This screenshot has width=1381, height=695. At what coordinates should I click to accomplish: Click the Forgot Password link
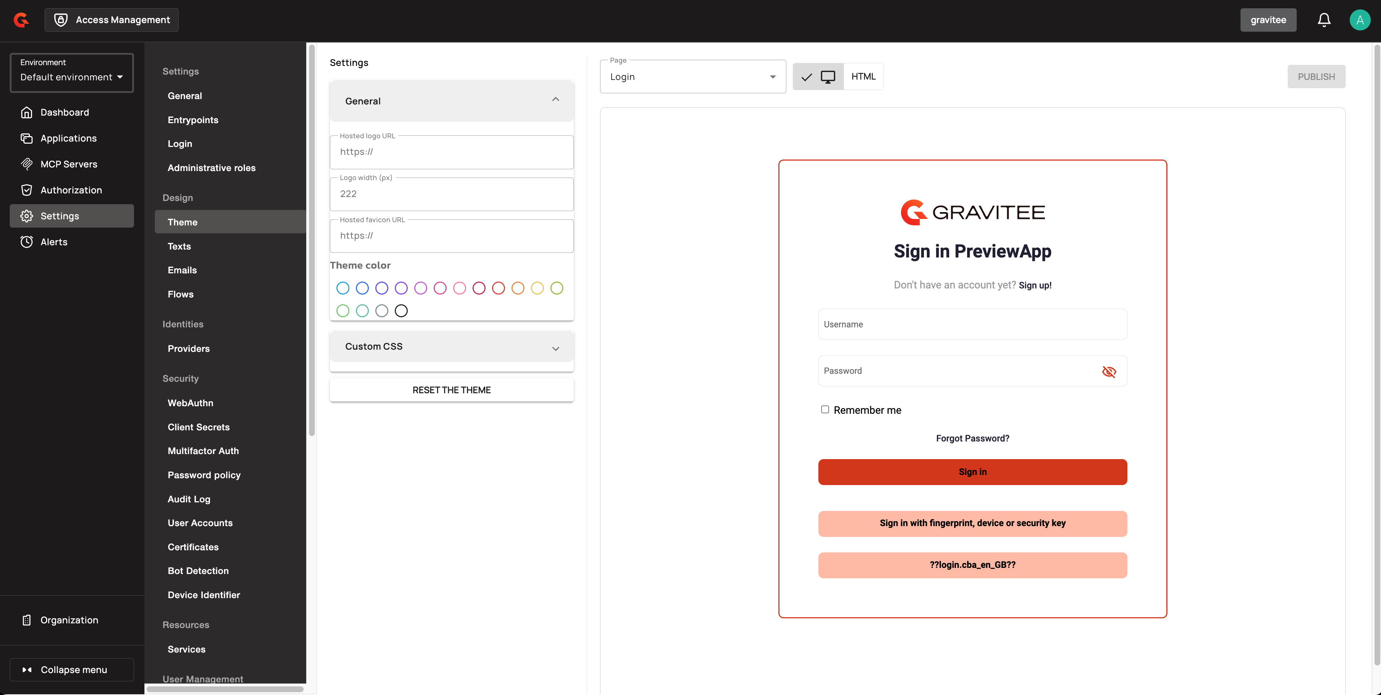tap(972, 438)
